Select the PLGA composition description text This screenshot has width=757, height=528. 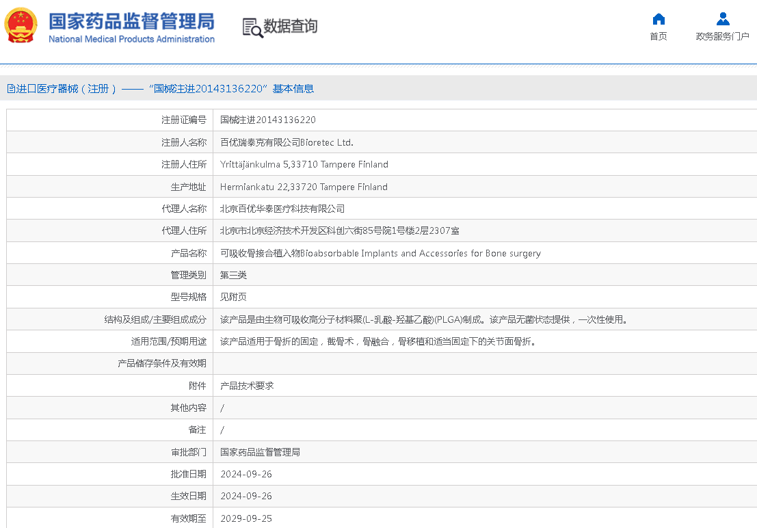click(424, 320)
